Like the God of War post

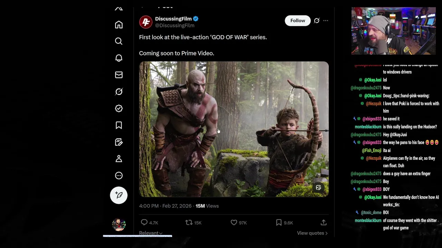234,223
